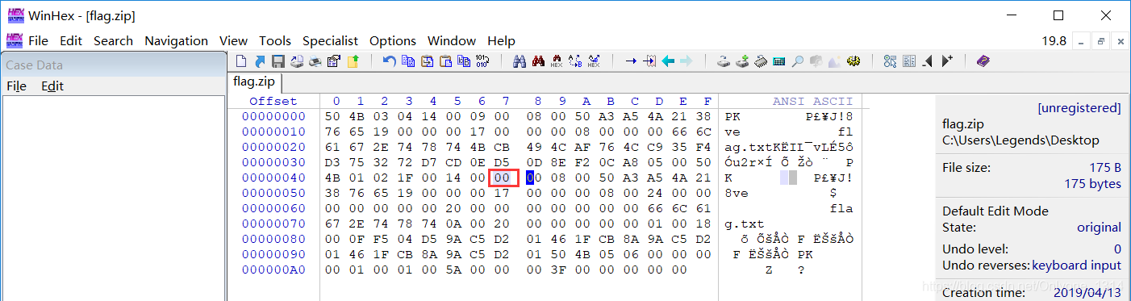Open the Tools menu

point(275,40)
